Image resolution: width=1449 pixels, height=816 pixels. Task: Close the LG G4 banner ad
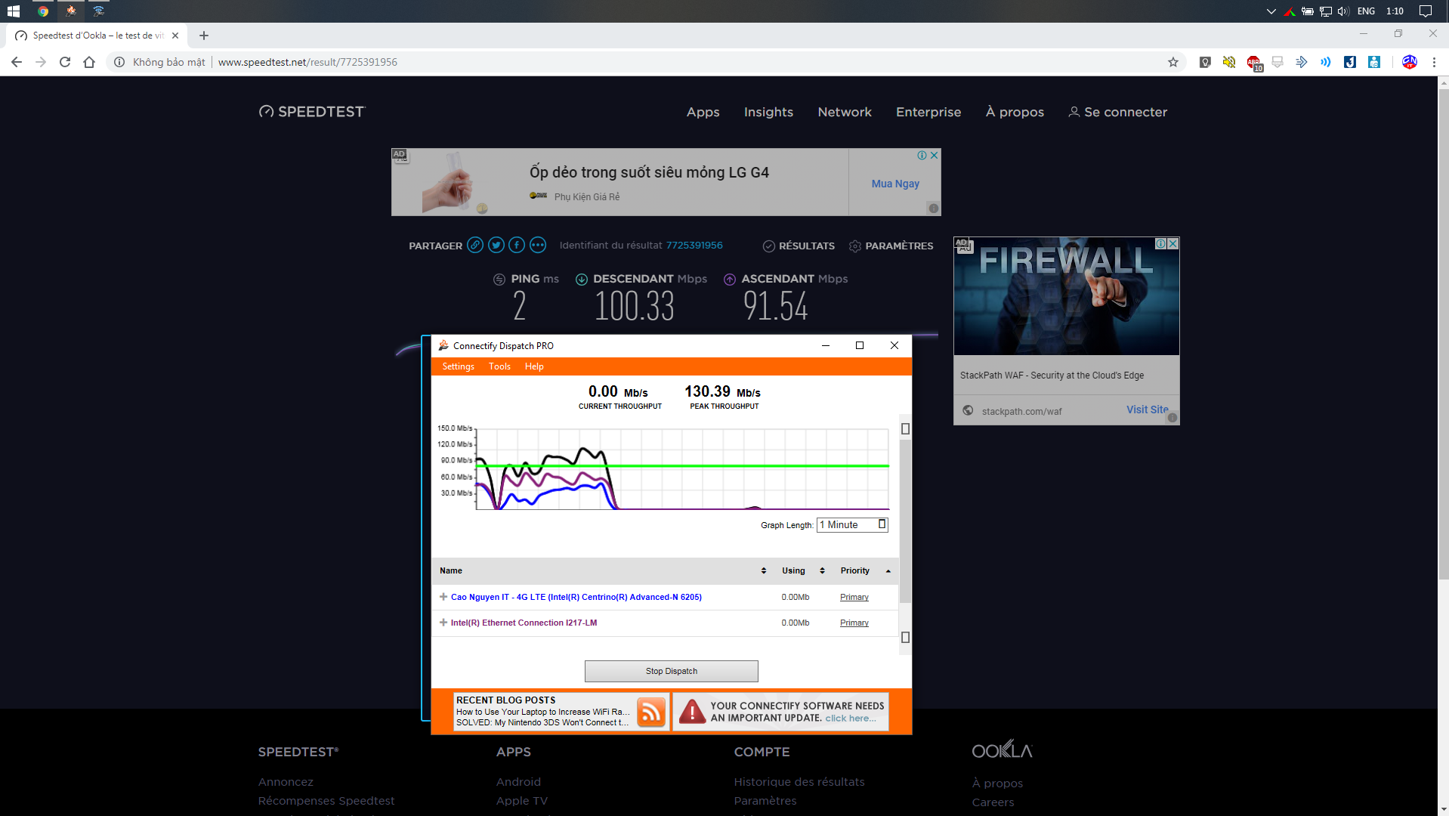click(x=935, y=155)
